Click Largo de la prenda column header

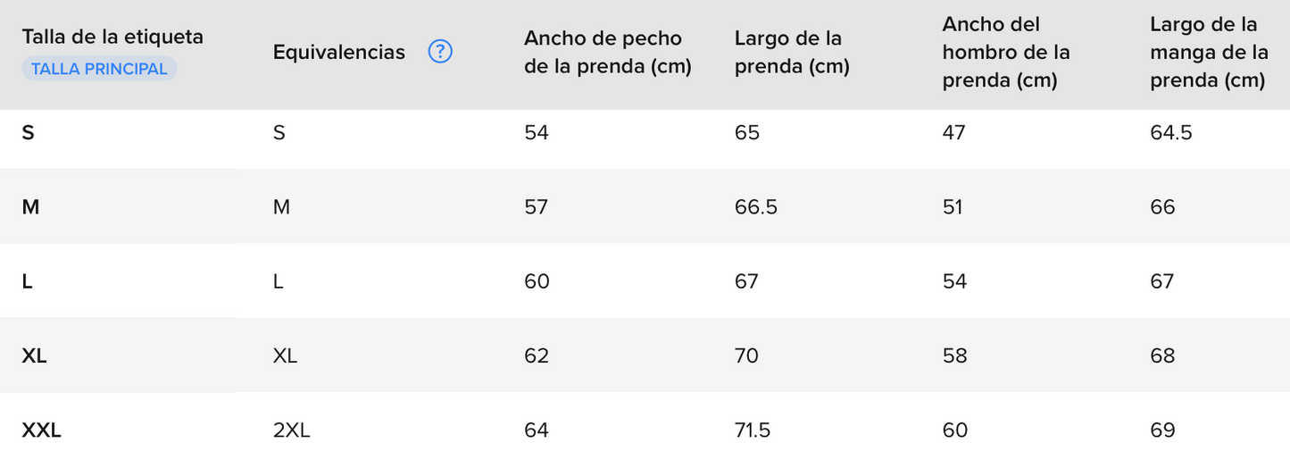(792, 52)
